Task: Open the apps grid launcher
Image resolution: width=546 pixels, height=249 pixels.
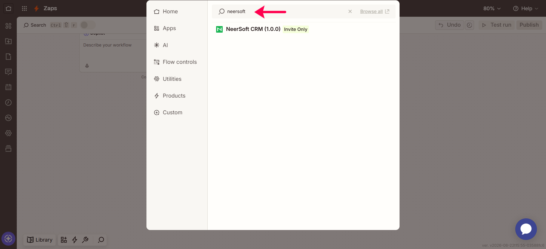Action: 24,9
